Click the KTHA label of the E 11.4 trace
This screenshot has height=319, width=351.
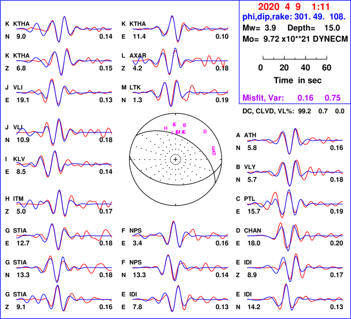pyautogui.click(x=137, y=24)
